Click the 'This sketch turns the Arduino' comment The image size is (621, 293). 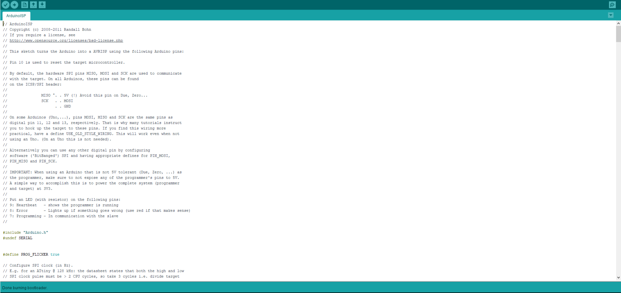click(x=93, y=52)
